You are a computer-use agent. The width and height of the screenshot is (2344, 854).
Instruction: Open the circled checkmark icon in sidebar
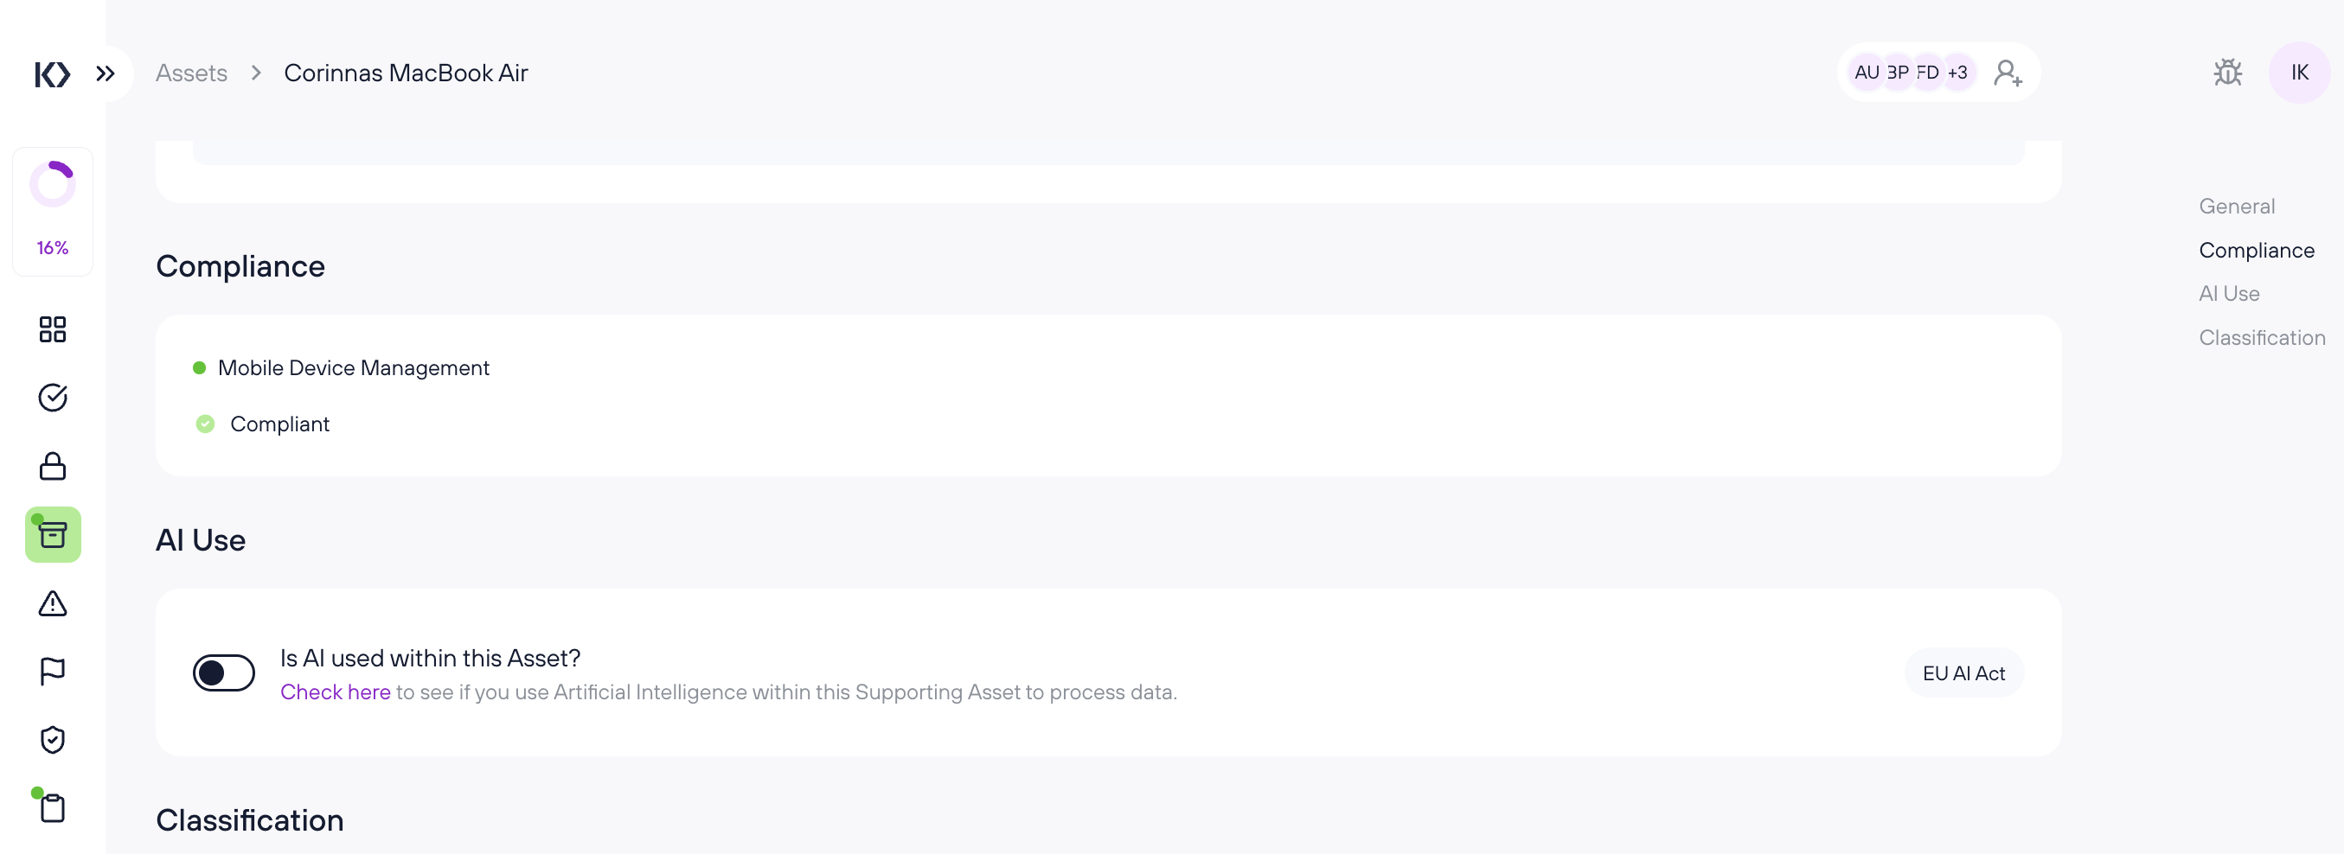(53, 398)
